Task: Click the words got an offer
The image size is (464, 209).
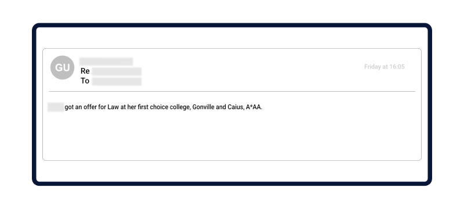Action: (x=81, y=107)
